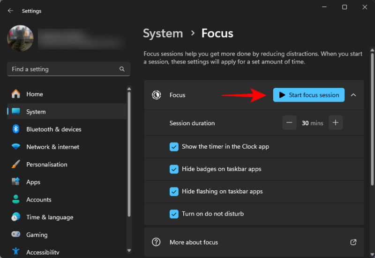Untick Turn on do not disturb
This screenshot has height=258, width=375.
click(174, 214)
